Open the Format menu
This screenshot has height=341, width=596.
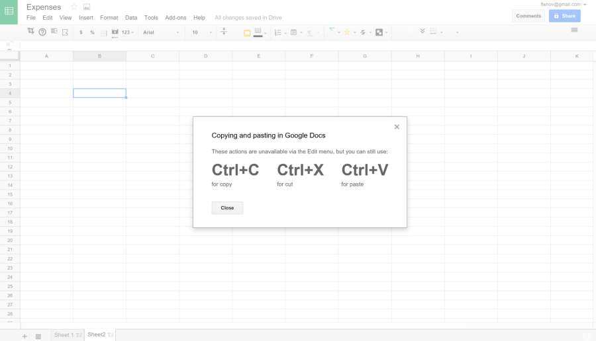click(x=109, y=18)
